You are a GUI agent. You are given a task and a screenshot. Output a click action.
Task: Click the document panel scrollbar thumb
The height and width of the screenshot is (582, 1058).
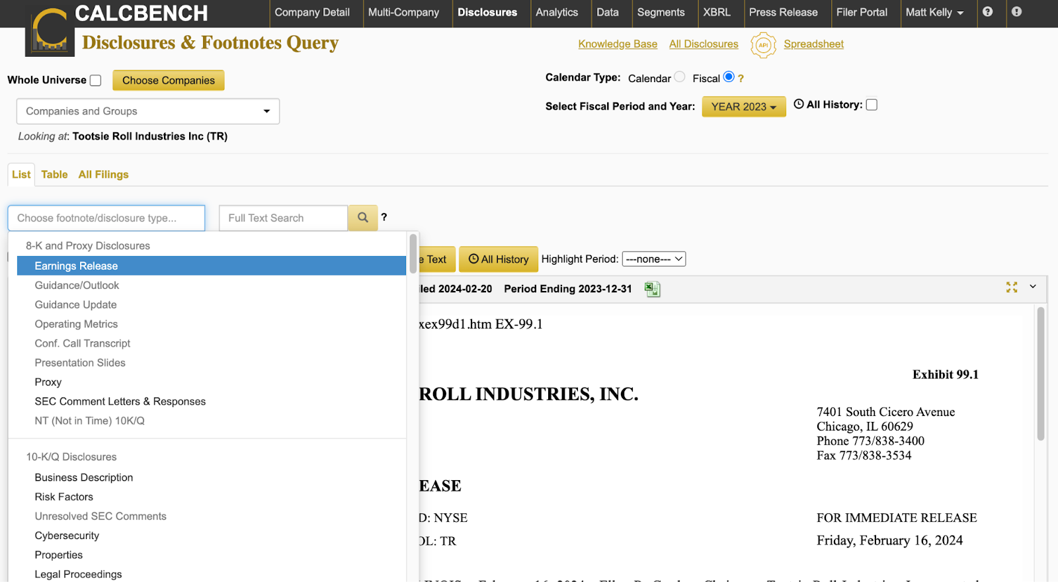coord(1041,374)
